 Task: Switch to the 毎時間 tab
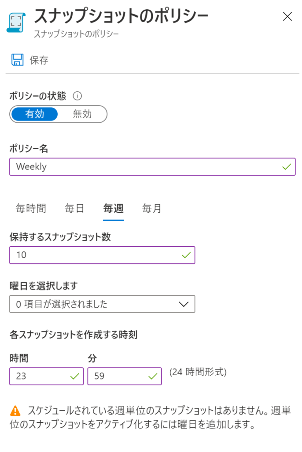(31, 208)
